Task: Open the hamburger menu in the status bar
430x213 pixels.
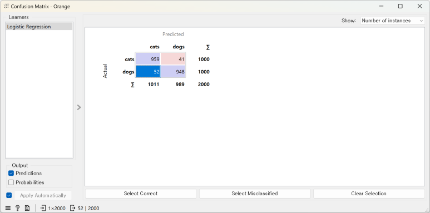Action: [x=8, y=209]
